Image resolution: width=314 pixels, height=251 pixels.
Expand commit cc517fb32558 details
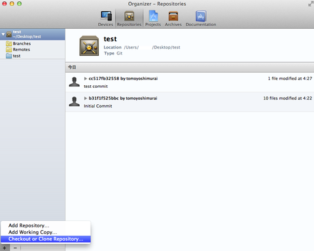click(x=86, y=79)
